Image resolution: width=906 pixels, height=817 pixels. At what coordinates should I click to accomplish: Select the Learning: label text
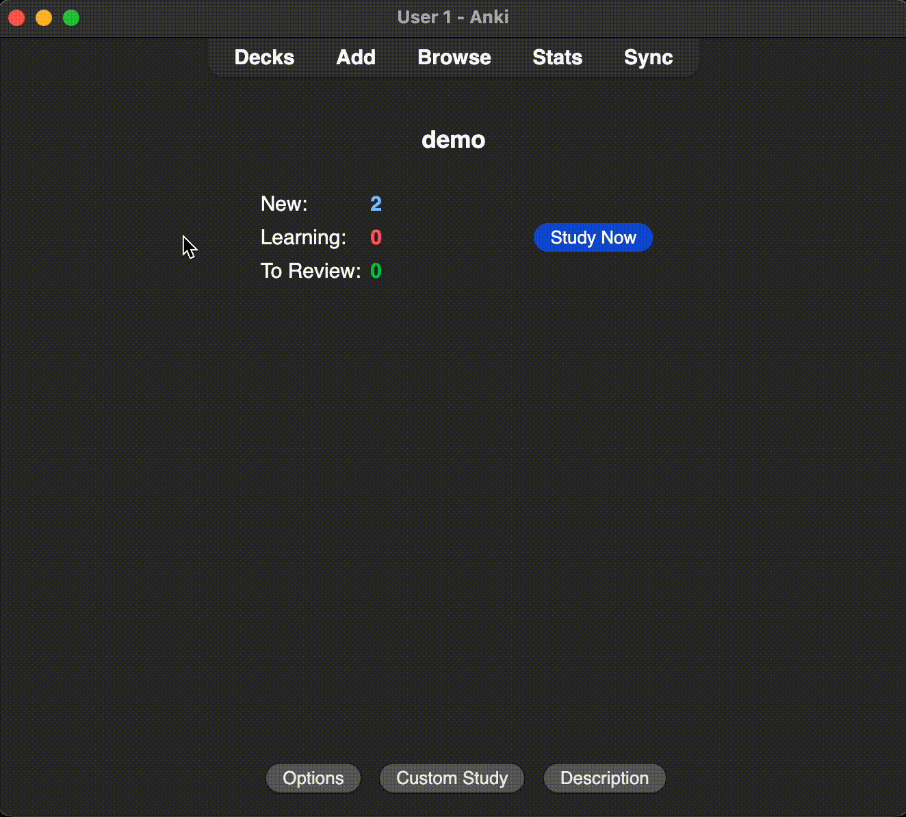pyautogui.click(x=303, y=237)
